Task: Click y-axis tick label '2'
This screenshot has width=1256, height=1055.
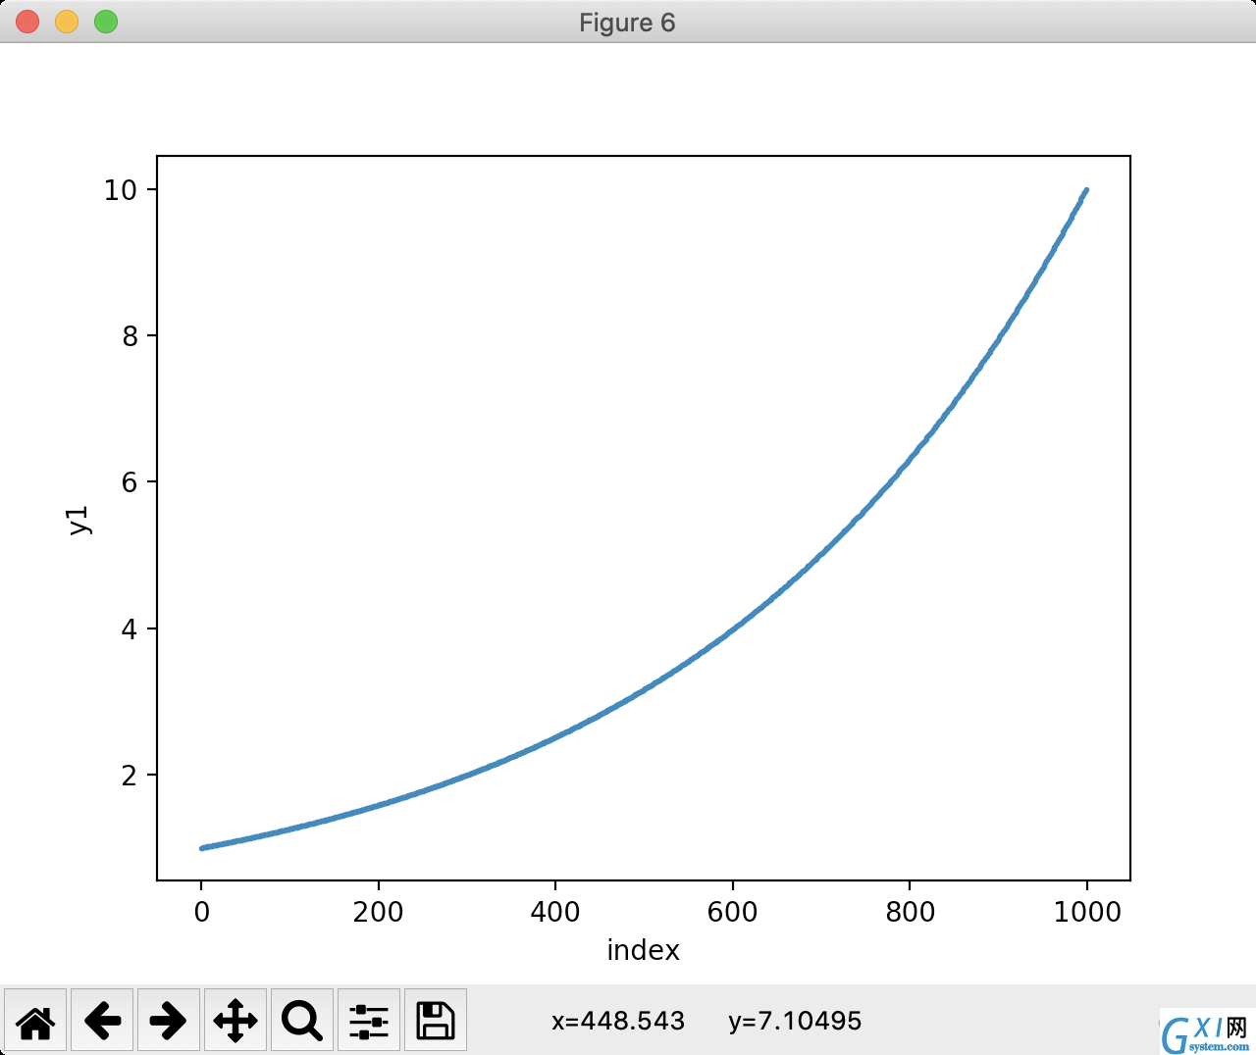Action: coord(130,776)
